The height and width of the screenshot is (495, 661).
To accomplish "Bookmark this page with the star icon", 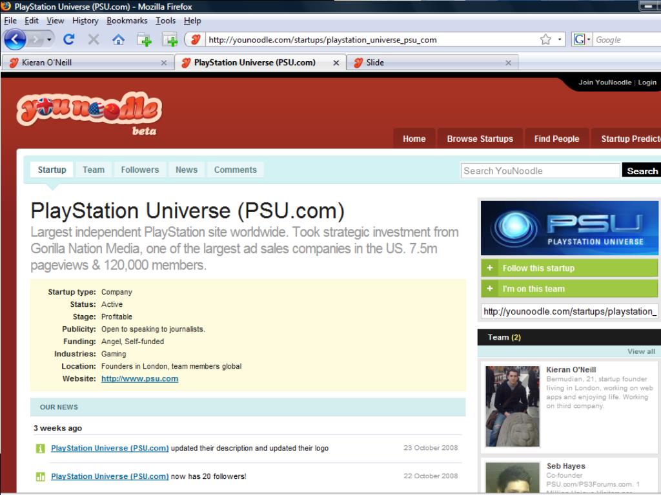I will [545, 39].
